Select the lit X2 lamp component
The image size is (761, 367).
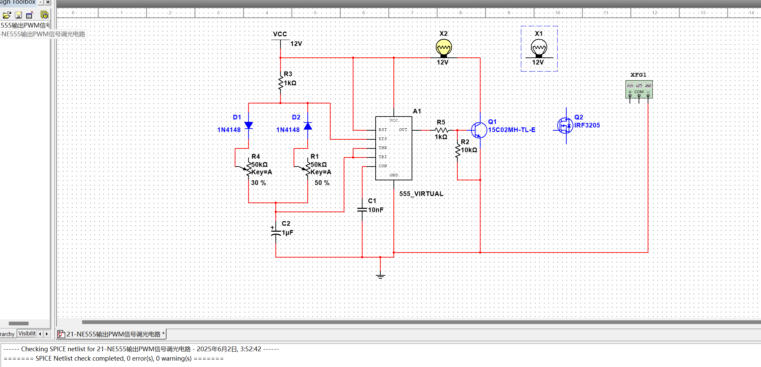(444, 48)
